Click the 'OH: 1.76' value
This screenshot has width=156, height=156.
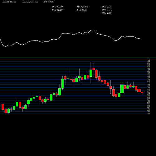point(107,10)
